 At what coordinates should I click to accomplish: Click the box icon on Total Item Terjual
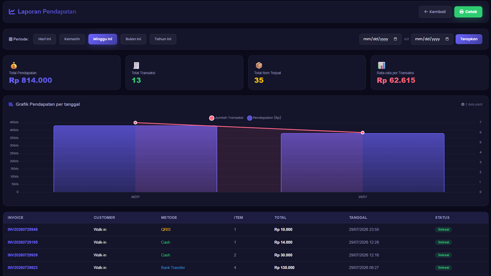click(259, 65)
